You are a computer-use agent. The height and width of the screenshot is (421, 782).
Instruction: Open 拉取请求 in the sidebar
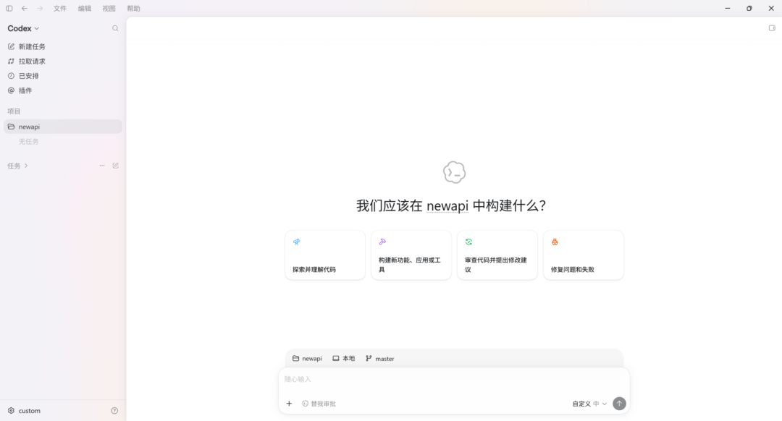63,61
